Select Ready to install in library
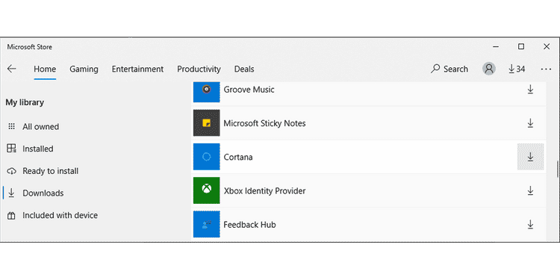Screen dimensions: 560x280 coord(43,171)
